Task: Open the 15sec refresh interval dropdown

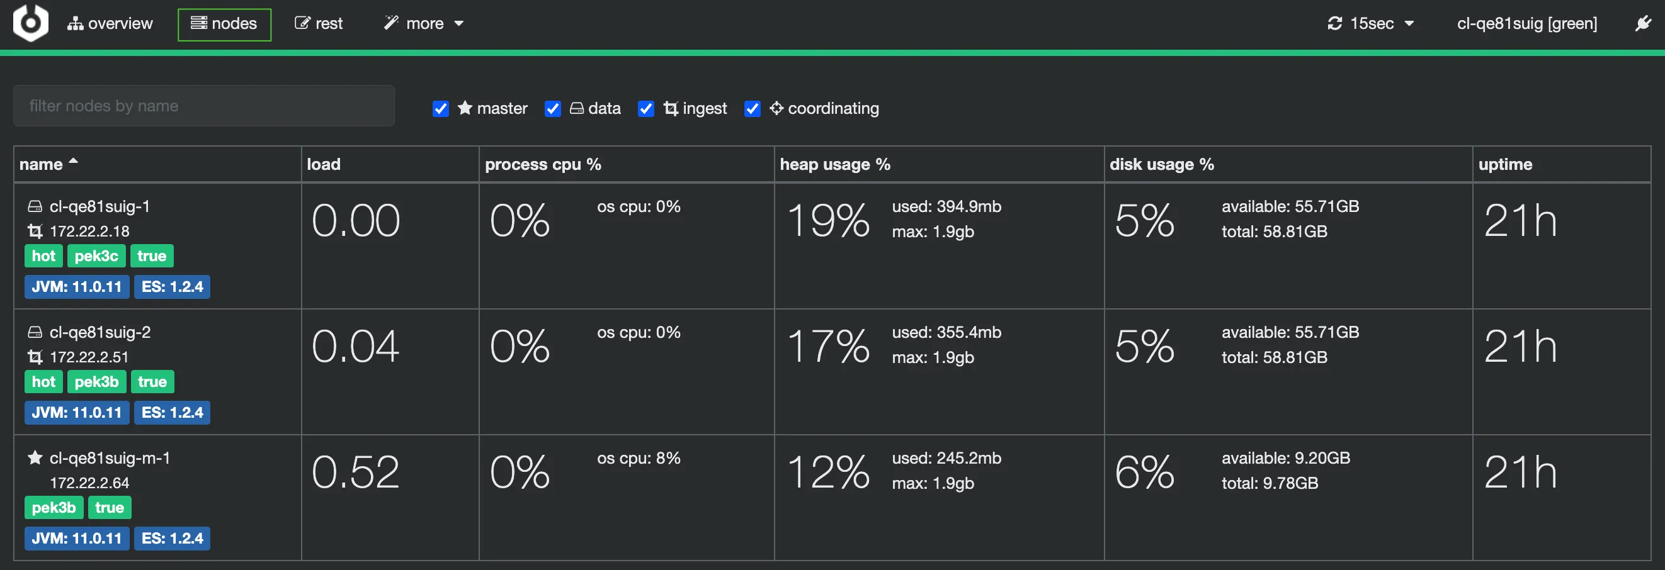Action: pos(1371,24)
